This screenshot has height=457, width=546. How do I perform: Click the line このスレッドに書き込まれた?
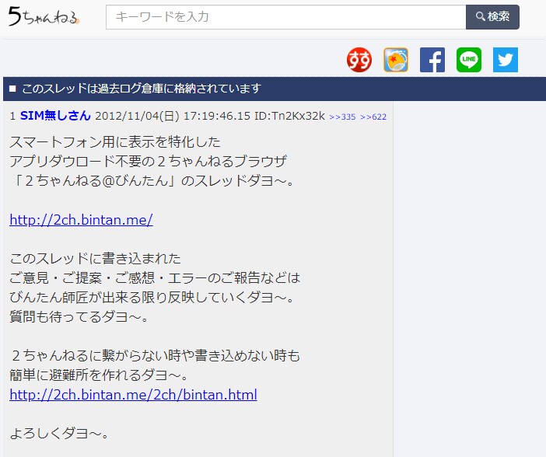96,259
